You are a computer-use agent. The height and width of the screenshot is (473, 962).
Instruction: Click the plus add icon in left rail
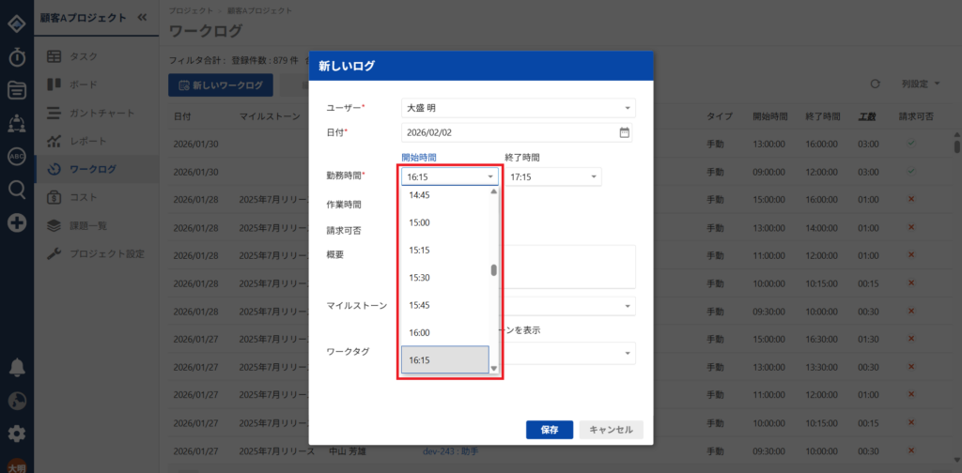(16, 222)
